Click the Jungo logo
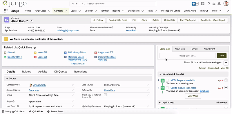The image size is (232, 114). point(14,3)
